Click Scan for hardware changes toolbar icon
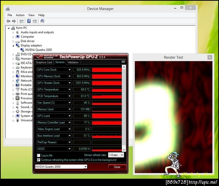The height and width of the screenshot is (186, 219). tap(42, 21)
